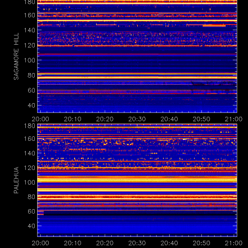Viewport: 248px width, 248px height.
Task: Click the PALEHUA axis title
Action: click(16, 180)
